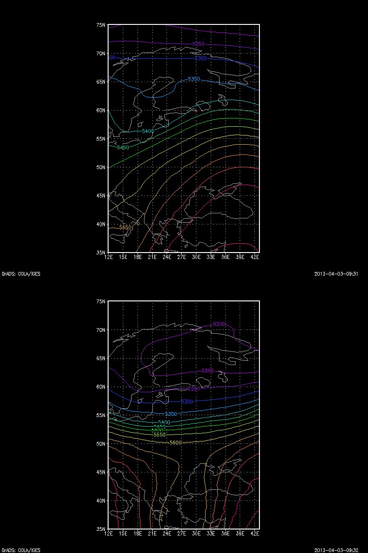Click the 5550 contour label in lower plot

(x=160, y=435)
